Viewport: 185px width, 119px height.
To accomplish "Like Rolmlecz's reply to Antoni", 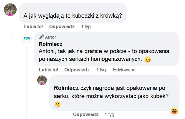I will pos(48,70).
